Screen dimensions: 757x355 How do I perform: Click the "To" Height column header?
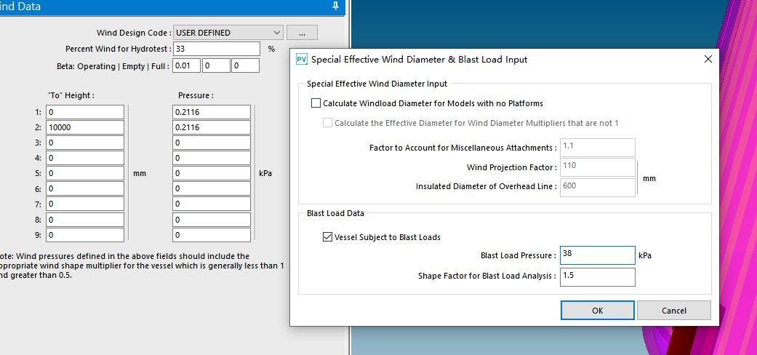click(x=71, y=95)
